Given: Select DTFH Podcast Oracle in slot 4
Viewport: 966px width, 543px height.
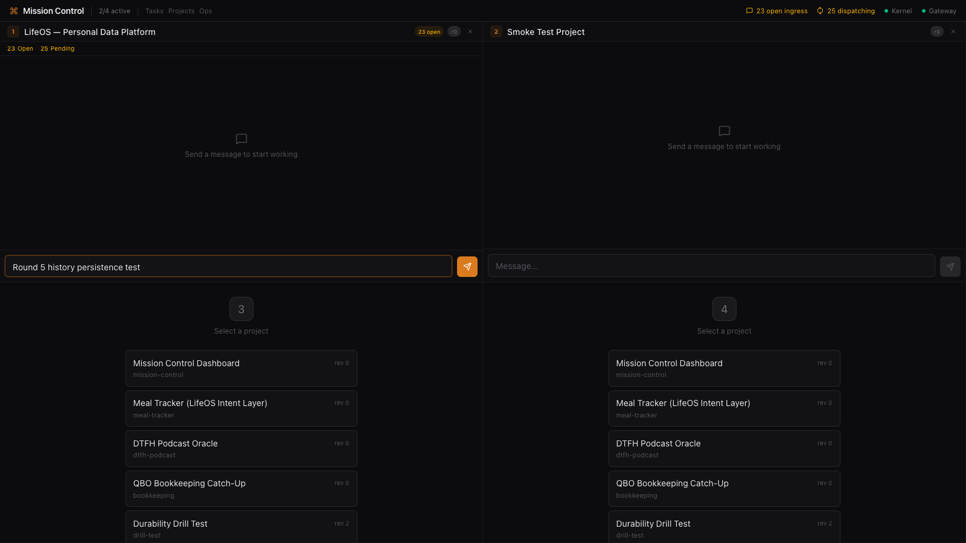Looking at the screenshot, I should 724,448.
